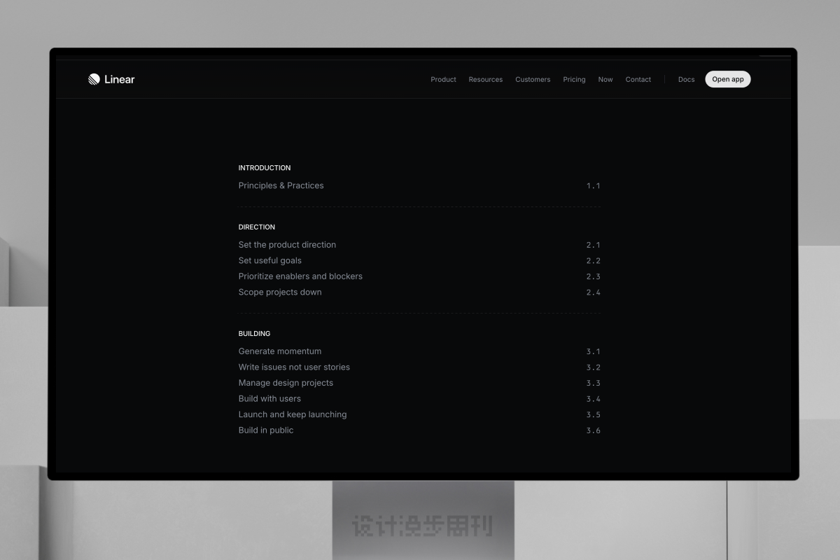This screenshot has width=840, height=560.
Task: Open the Resources menu
Action: click(486, 80)
